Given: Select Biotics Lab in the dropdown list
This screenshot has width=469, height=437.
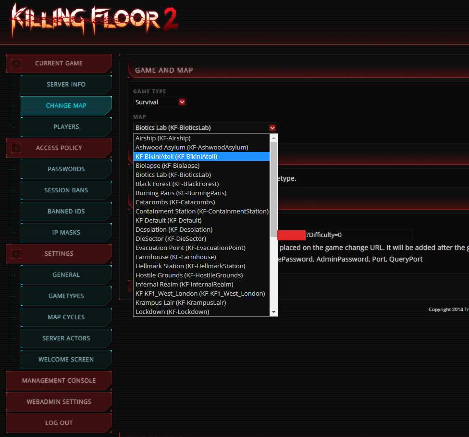Looking at the screenshot, I should click(x=201, y=175).
